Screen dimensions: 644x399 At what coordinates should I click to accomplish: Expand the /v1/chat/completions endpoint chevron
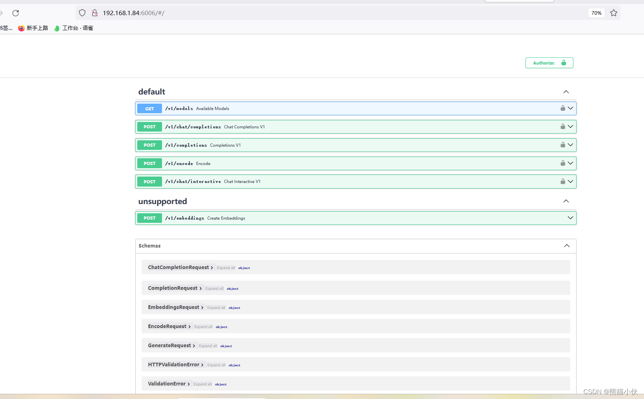571,126
